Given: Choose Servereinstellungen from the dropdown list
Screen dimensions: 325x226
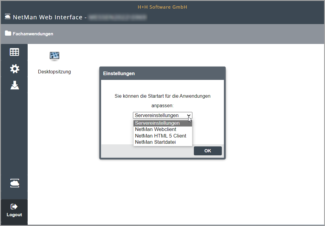Looking at the screenshot, I should coord(163,123).
